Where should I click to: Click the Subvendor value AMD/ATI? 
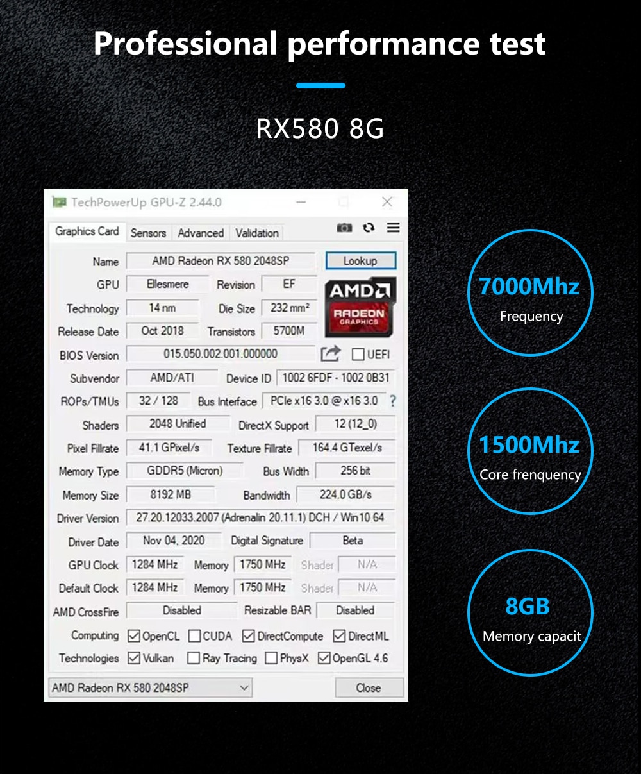[x=172, y=378]
